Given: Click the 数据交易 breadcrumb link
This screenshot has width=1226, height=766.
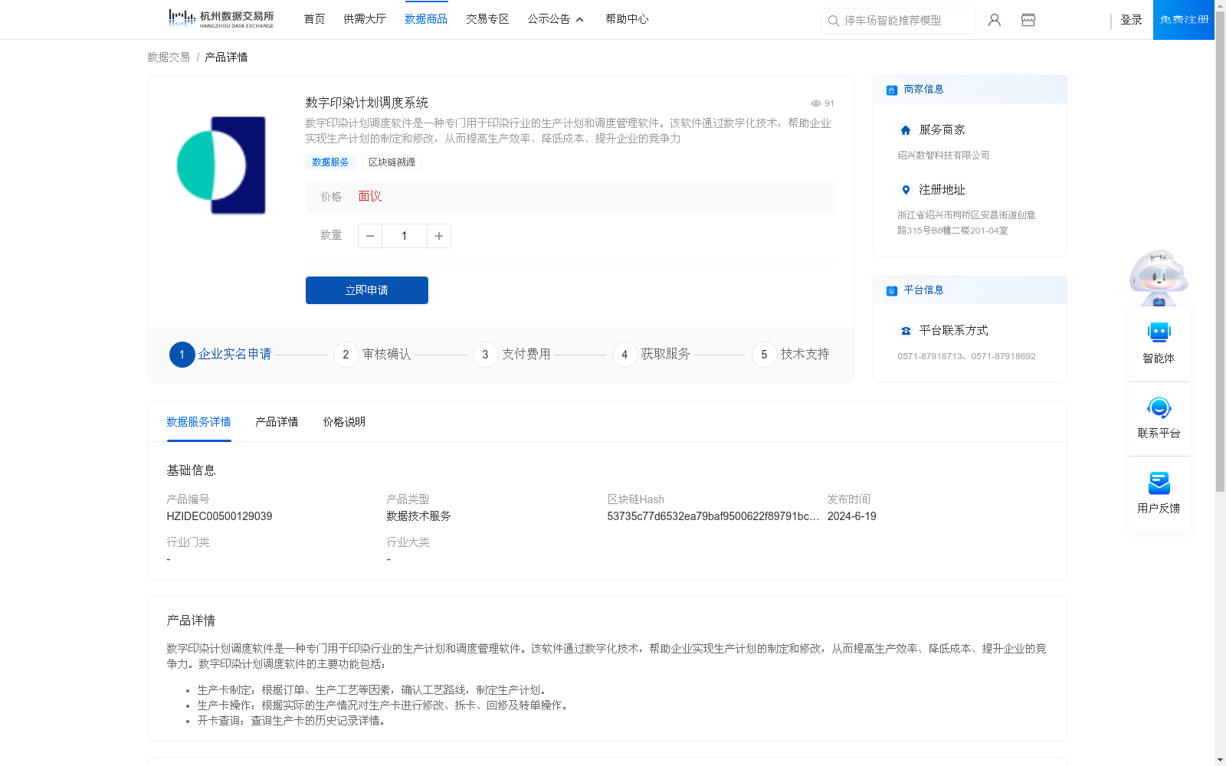Looking at the screenshot, I should click(169, 57).
